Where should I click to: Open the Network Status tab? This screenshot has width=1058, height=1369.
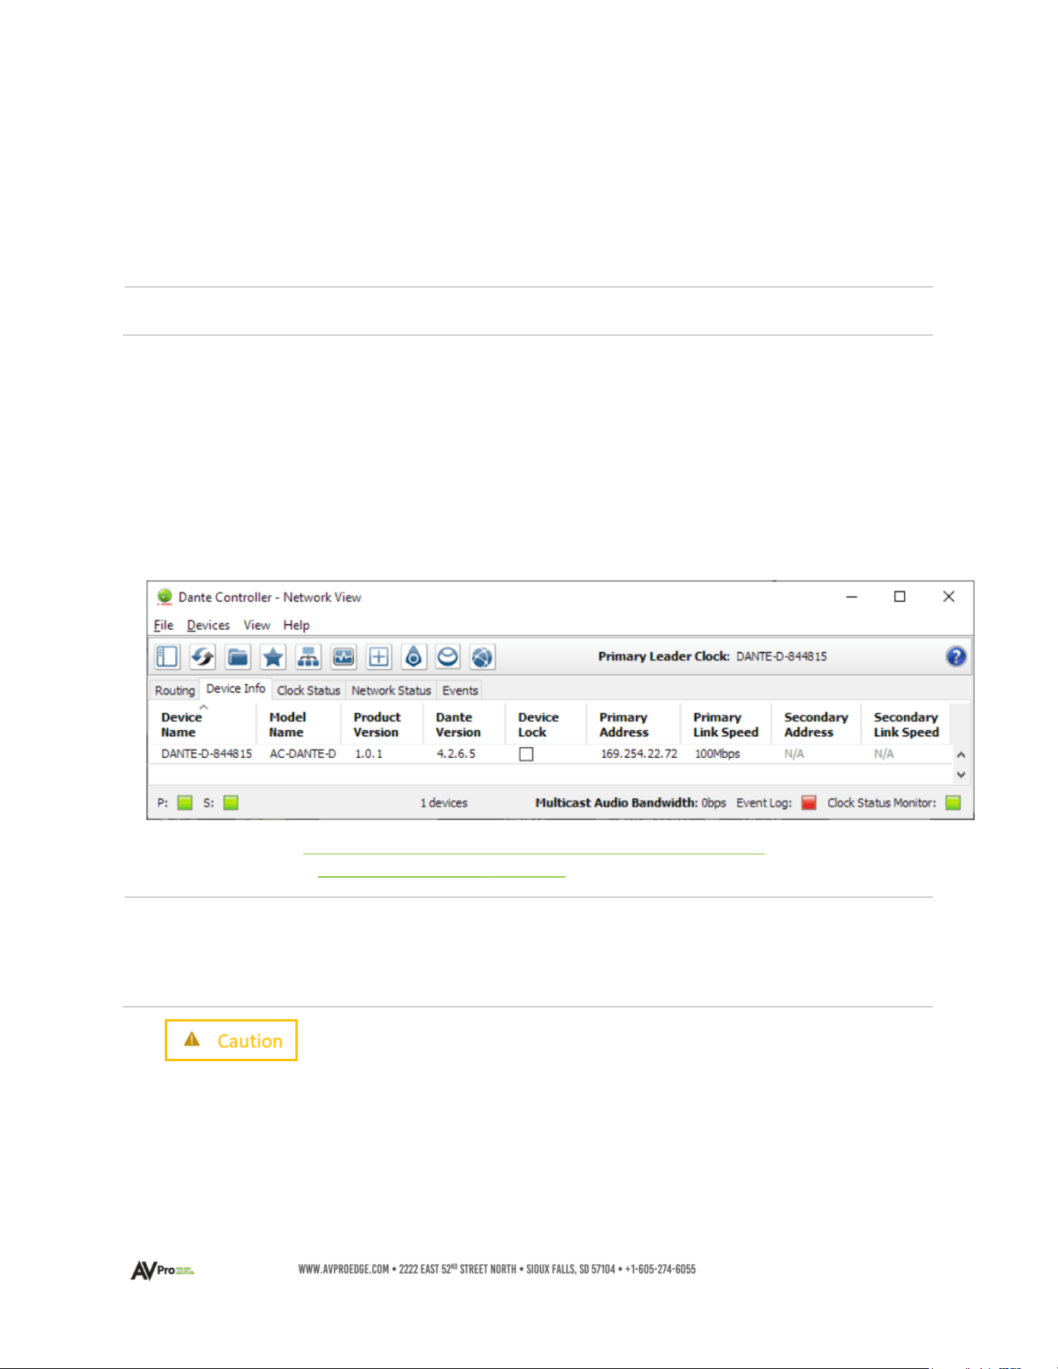tap(391, 690)
